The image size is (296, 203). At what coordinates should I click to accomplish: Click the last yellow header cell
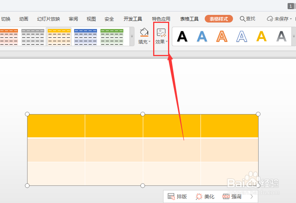coord(230,126)
